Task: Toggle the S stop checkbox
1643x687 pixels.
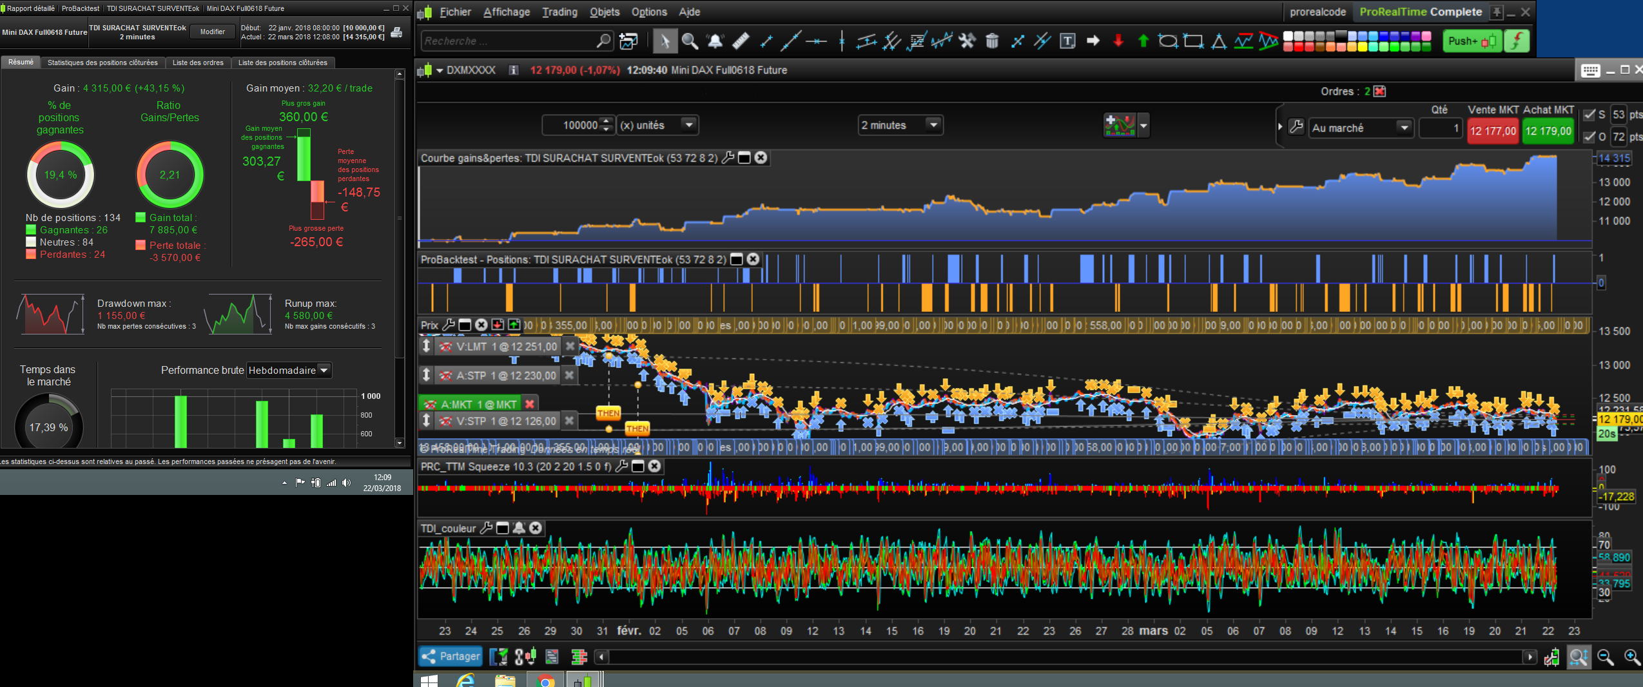Action: click(1590, 115)
